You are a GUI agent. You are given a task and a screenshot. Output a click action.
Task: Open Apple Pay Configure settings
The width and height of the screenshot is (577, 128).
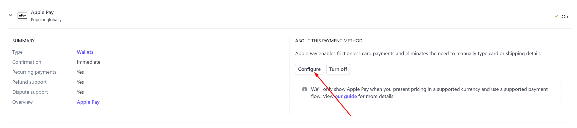coord(309,69)
